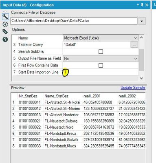Viewport: 156px width, 163px height.
Task: Click the DataPC.xlsx file path field
Action: 74,21
